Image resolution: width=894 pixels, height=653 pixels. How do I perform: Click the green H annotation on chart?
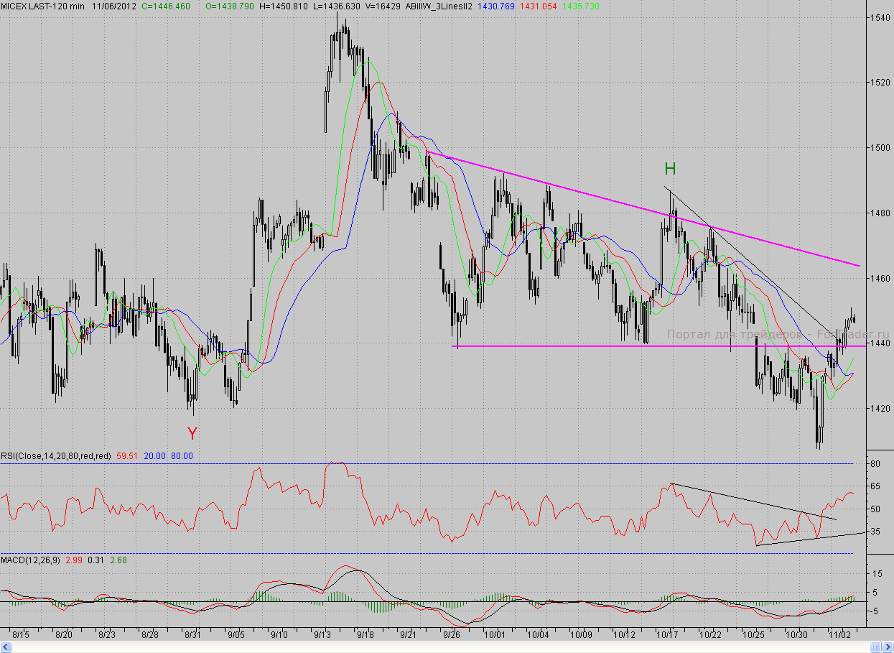[x=670, y=170]
